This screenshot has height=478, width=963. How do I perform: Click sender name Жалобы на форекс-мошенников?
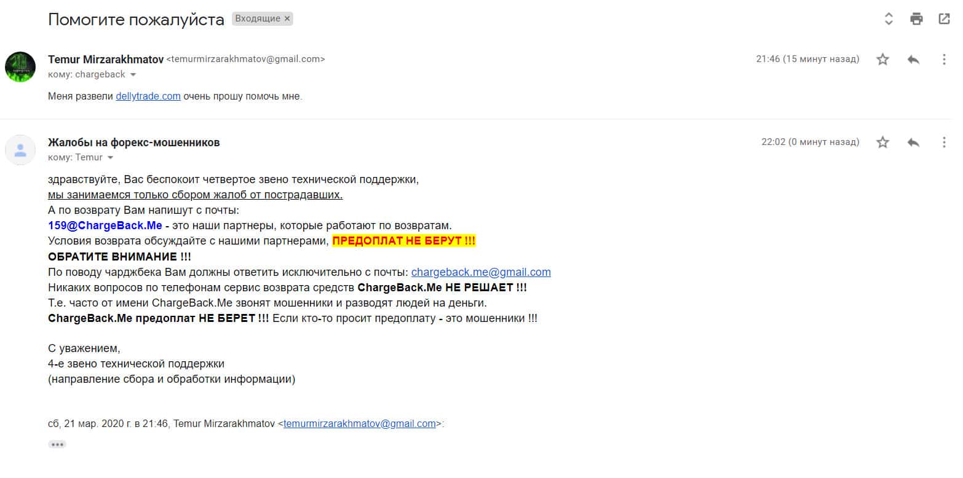click(x=134, y=143)
